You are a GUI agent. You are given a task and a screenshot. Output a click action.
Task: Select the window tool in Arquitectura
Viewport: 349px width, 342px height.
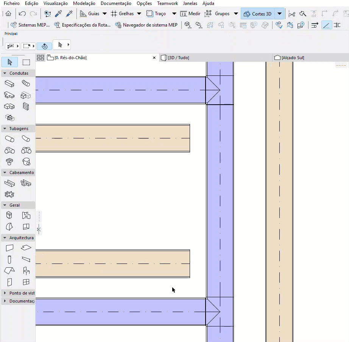click(x=26, y=282)
